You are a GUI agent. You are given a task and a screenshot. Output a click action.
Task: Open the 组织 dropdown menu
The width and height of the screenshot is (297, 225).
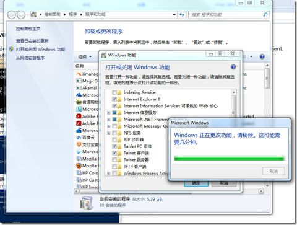click(x=85, y=56)
